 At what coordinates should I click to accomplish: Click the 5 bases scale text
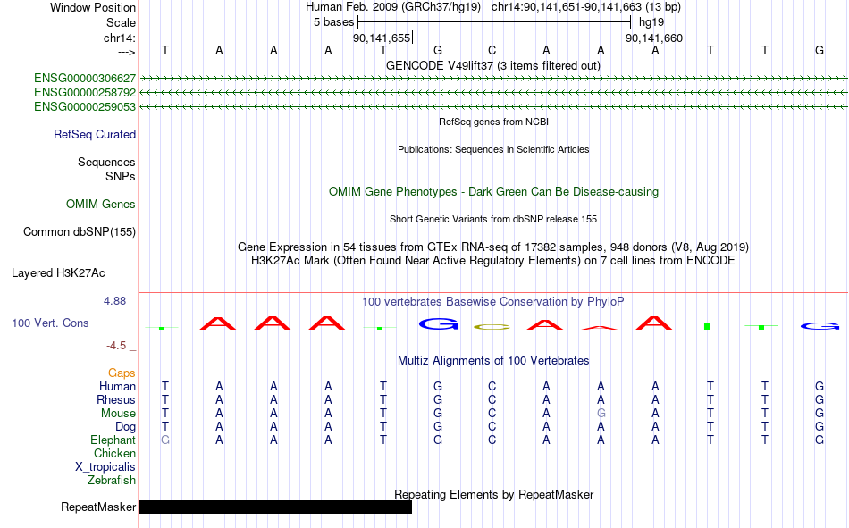[x=333, y=22]
